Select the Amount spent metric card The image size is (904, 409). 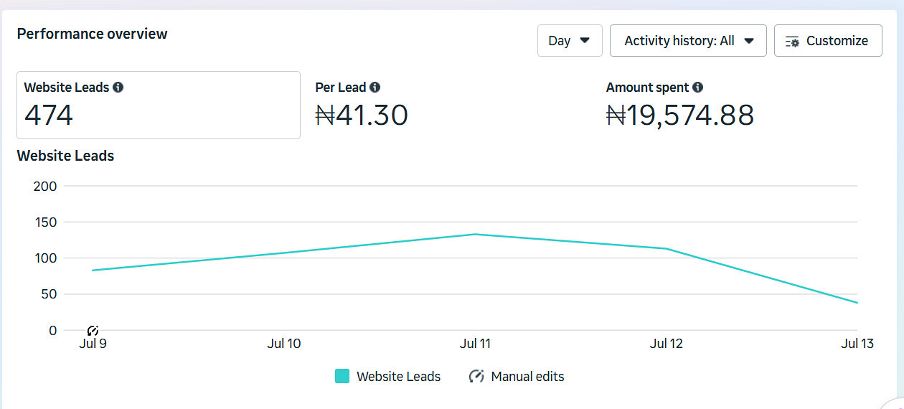[740, 105]
